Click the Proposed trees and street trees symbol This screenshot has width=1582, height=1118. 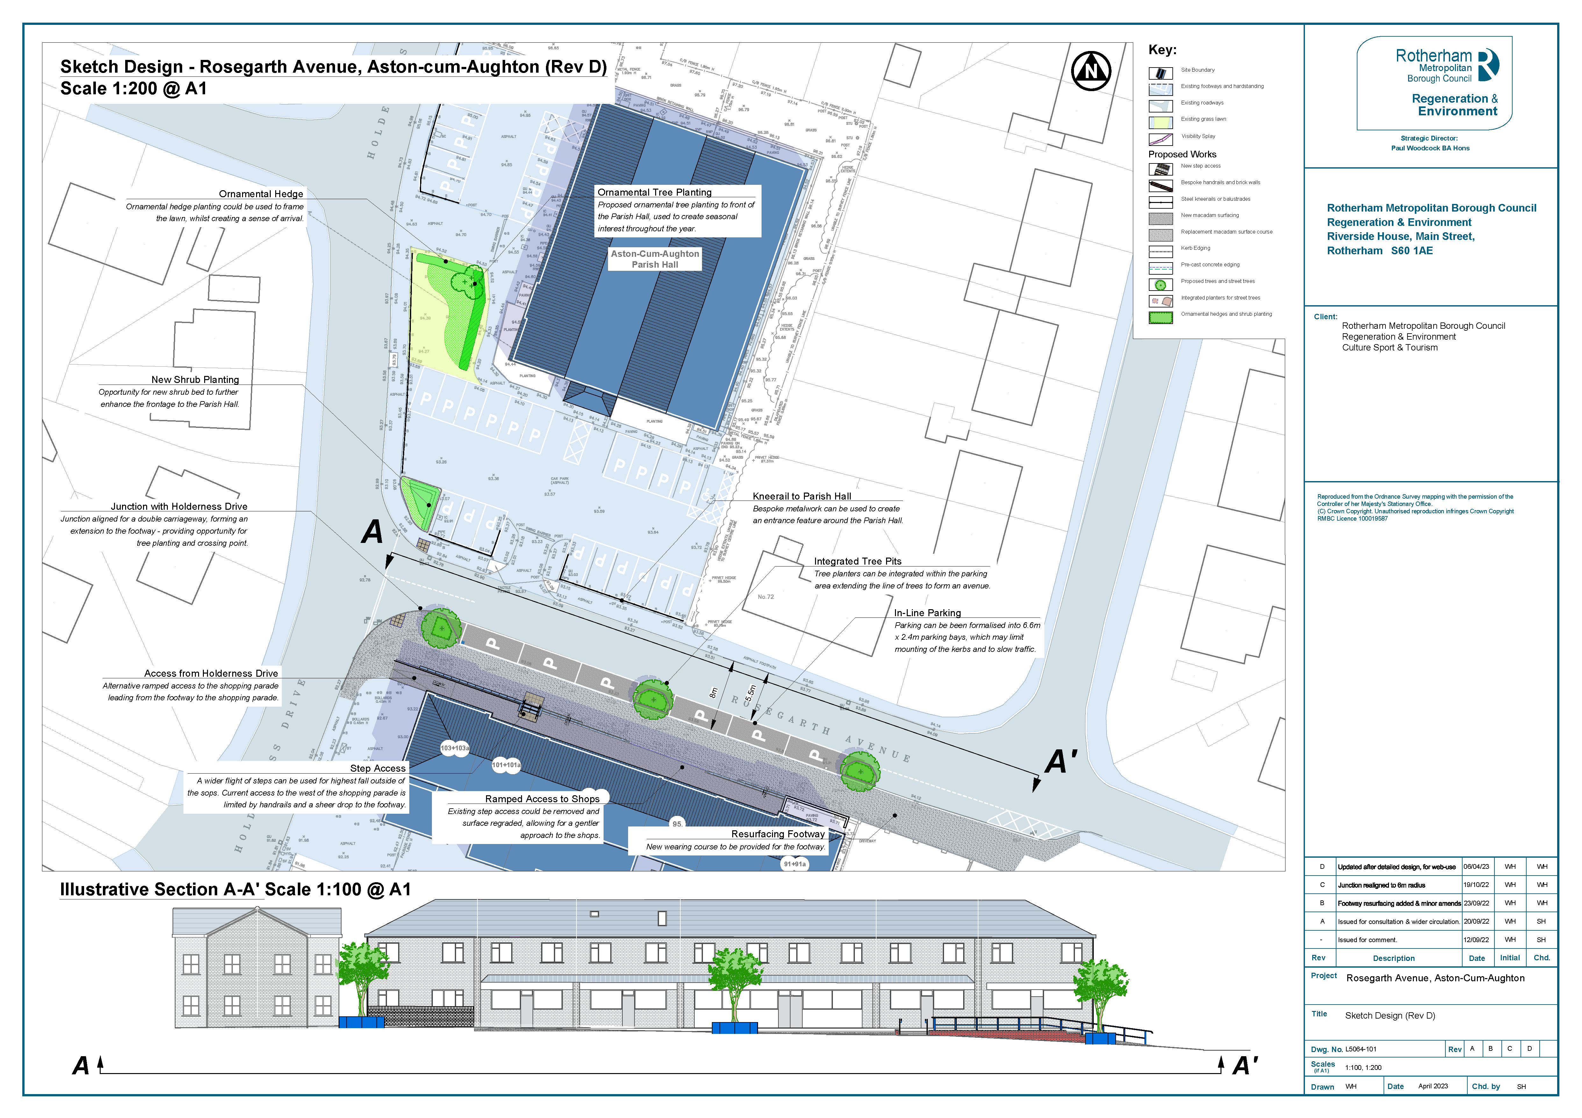(1160, 285)
